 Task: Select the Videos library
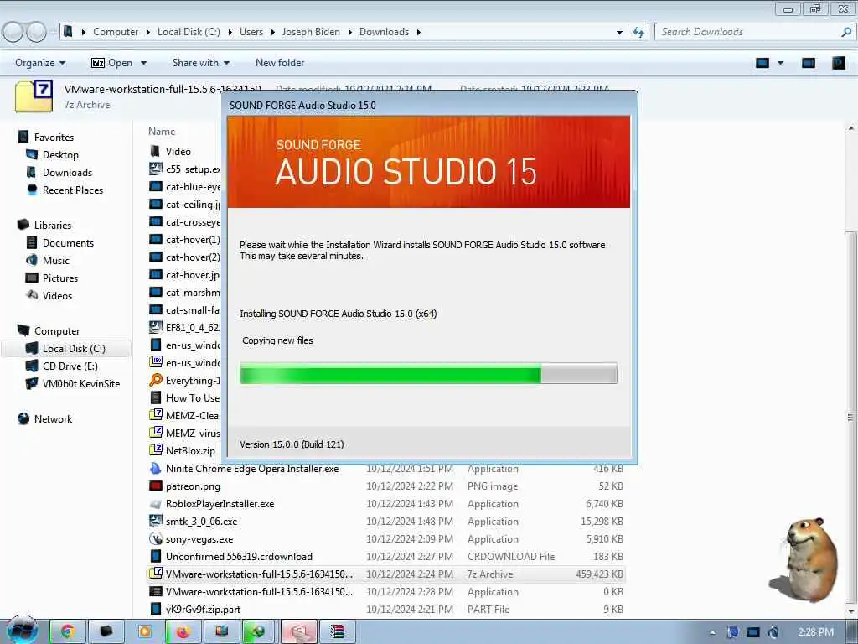click(x=57, y=296)
